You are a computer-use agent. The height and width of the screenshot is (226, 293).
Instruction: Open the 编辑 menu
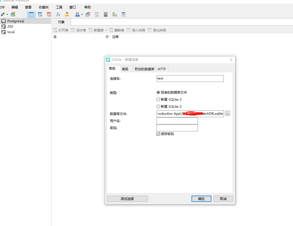pyautogui.click(x=15, y=7)
